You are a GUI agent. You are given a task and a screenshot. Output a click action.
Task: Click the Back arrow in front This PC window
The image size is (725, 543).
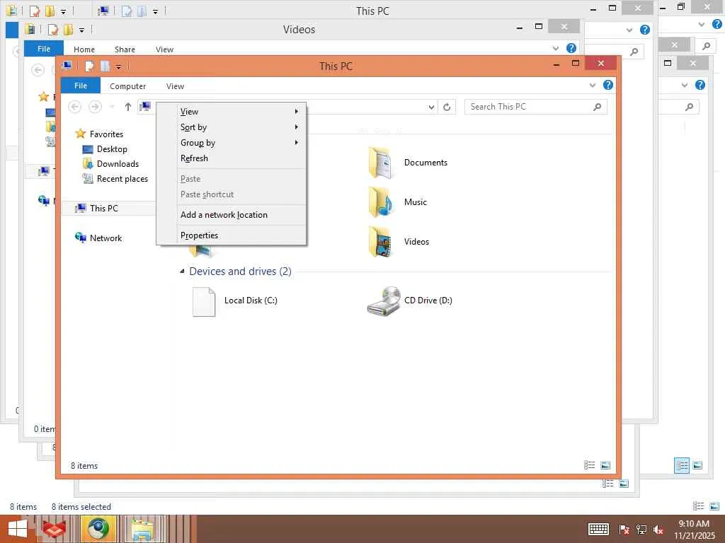(74, 107)
